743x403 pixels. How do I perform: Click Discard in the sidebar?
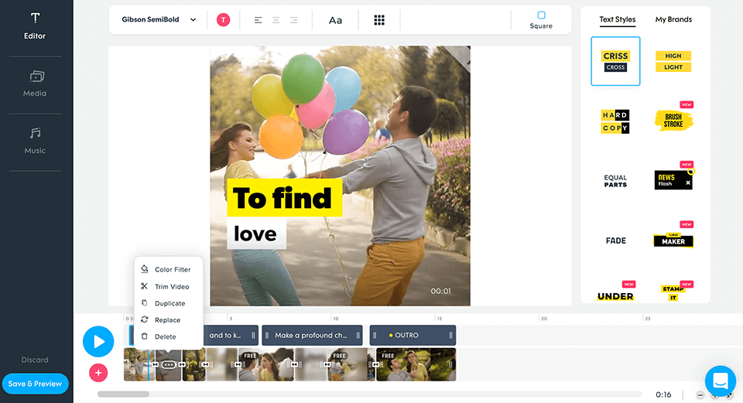point(35,360)
